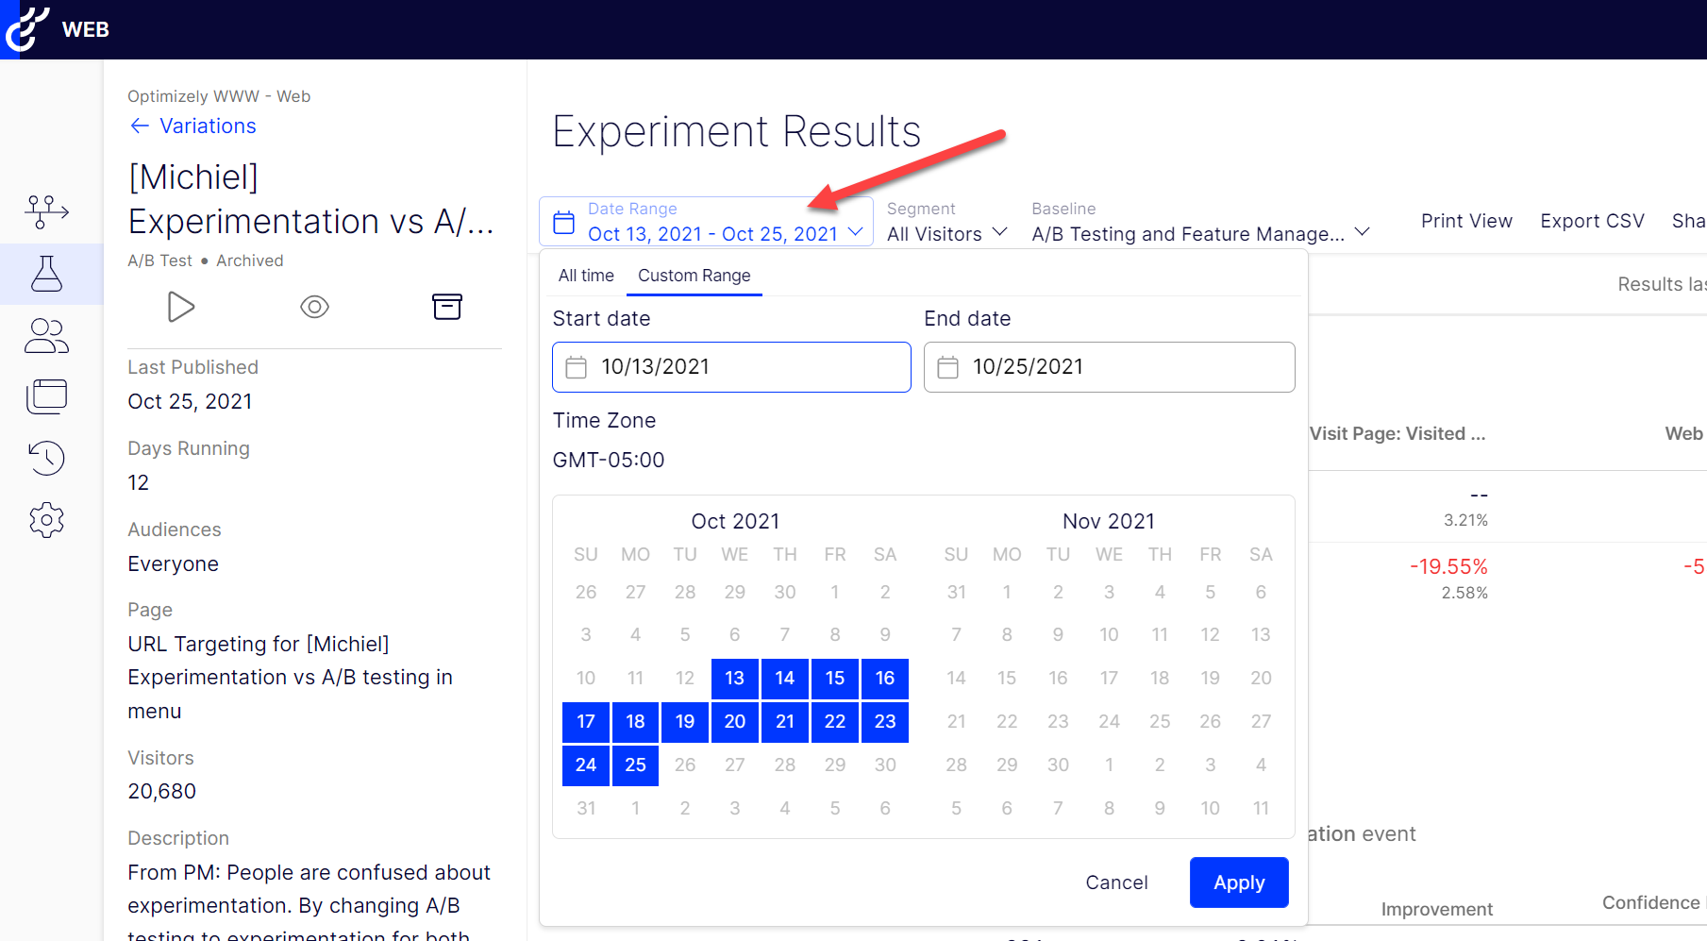Click the Optimizely WWW - Web project name
The image size is (1707, 941).
pyautogui.click(x=219, y=96)
